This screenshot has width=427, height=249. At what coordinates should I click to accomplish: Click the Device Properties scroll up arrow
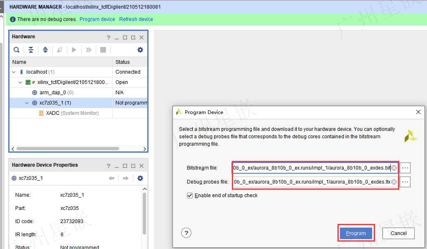tap(145, 189)
